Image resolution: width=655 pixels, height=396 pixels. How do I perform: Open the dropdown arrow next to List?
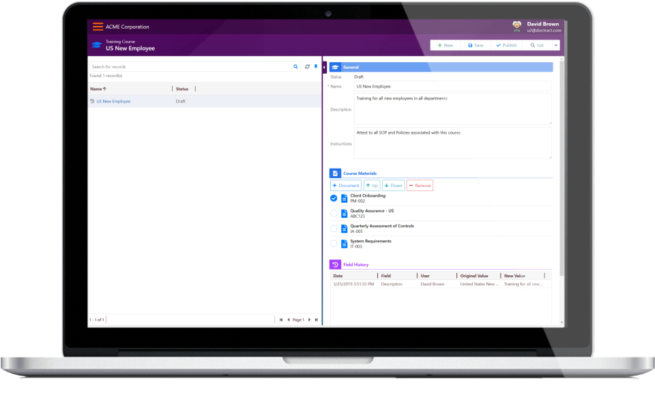point(557,44)
